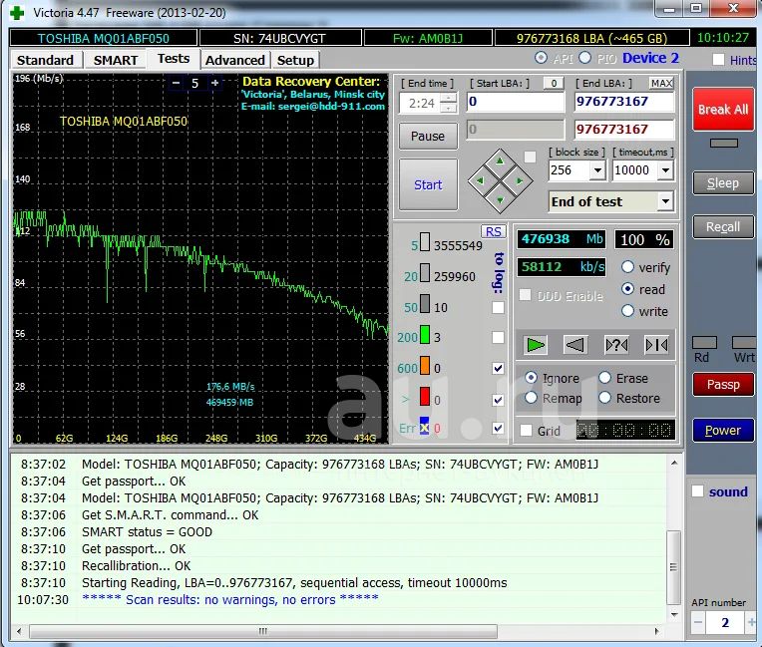Switch to the Setup tab
This screenshot has width=762, height=647.
(295, 60)
